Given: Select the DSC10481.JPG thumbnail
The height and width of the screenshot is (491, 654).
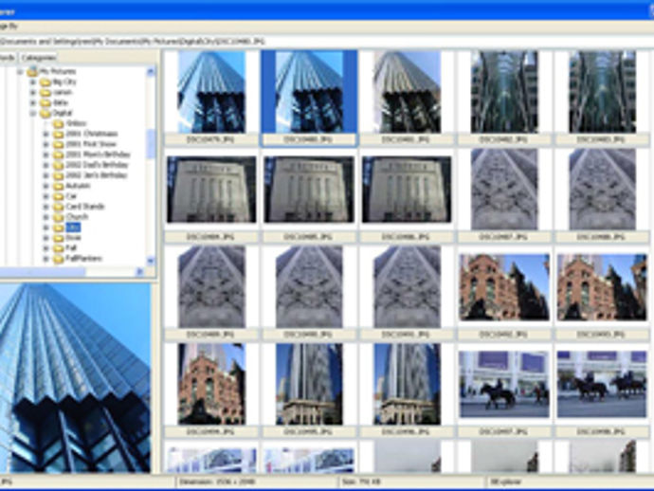Looking at the screenshot, I should click(407, 92).
